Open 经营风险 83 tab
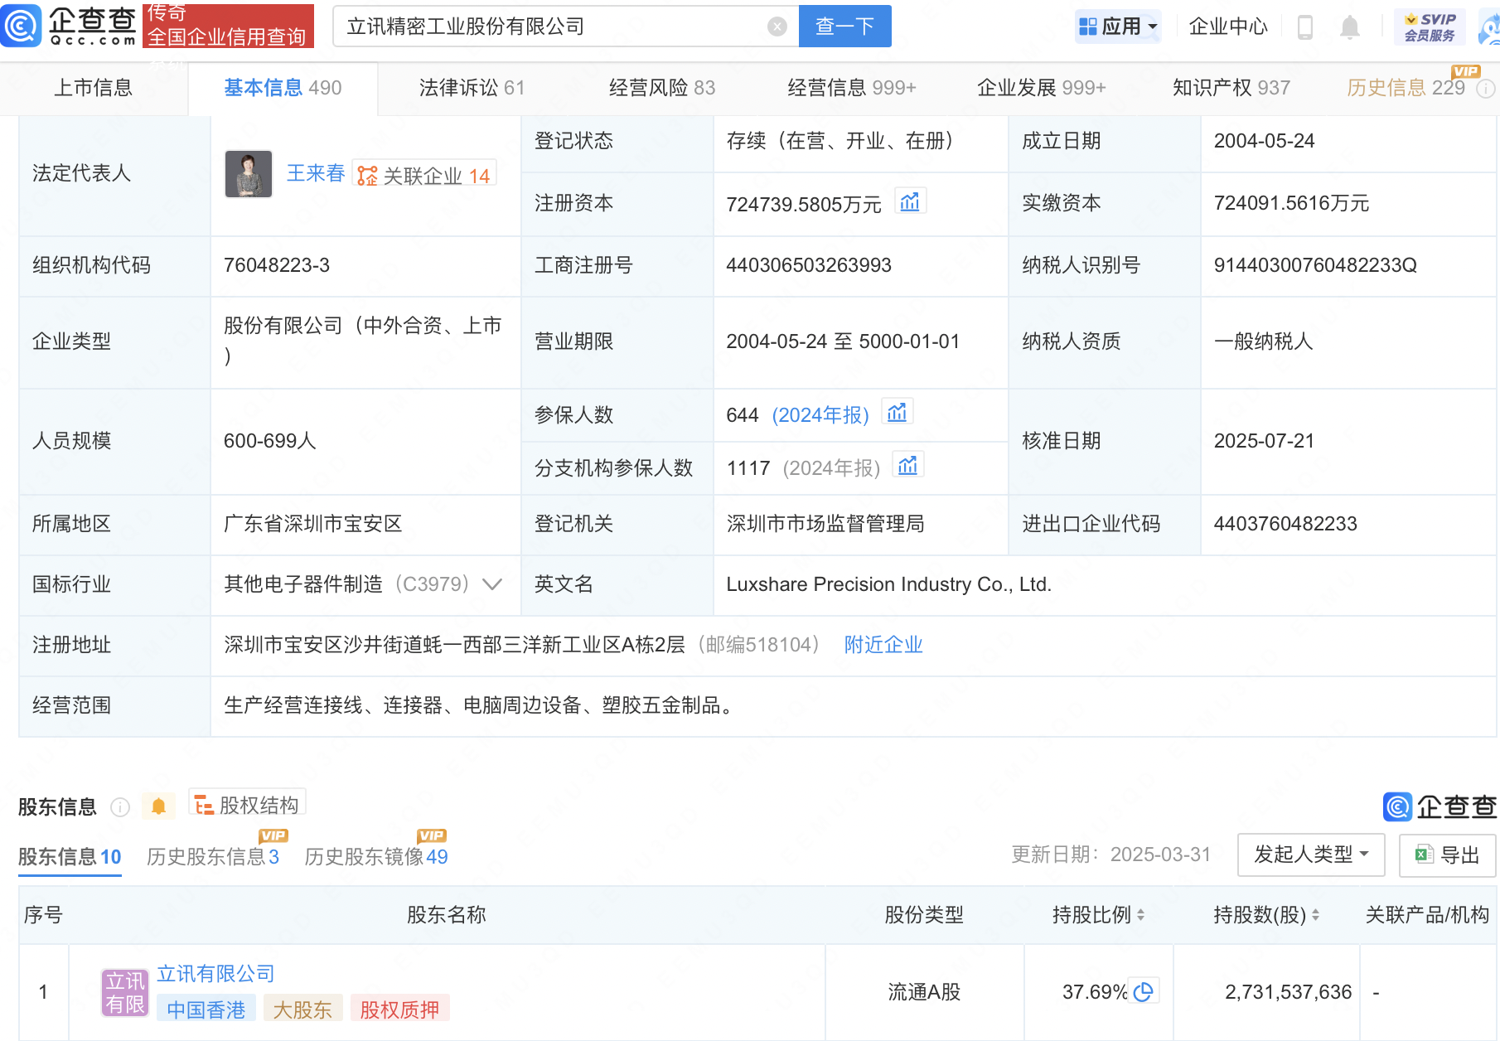The width and height of the screenshot is (1500, 1041). click(662, 88)
